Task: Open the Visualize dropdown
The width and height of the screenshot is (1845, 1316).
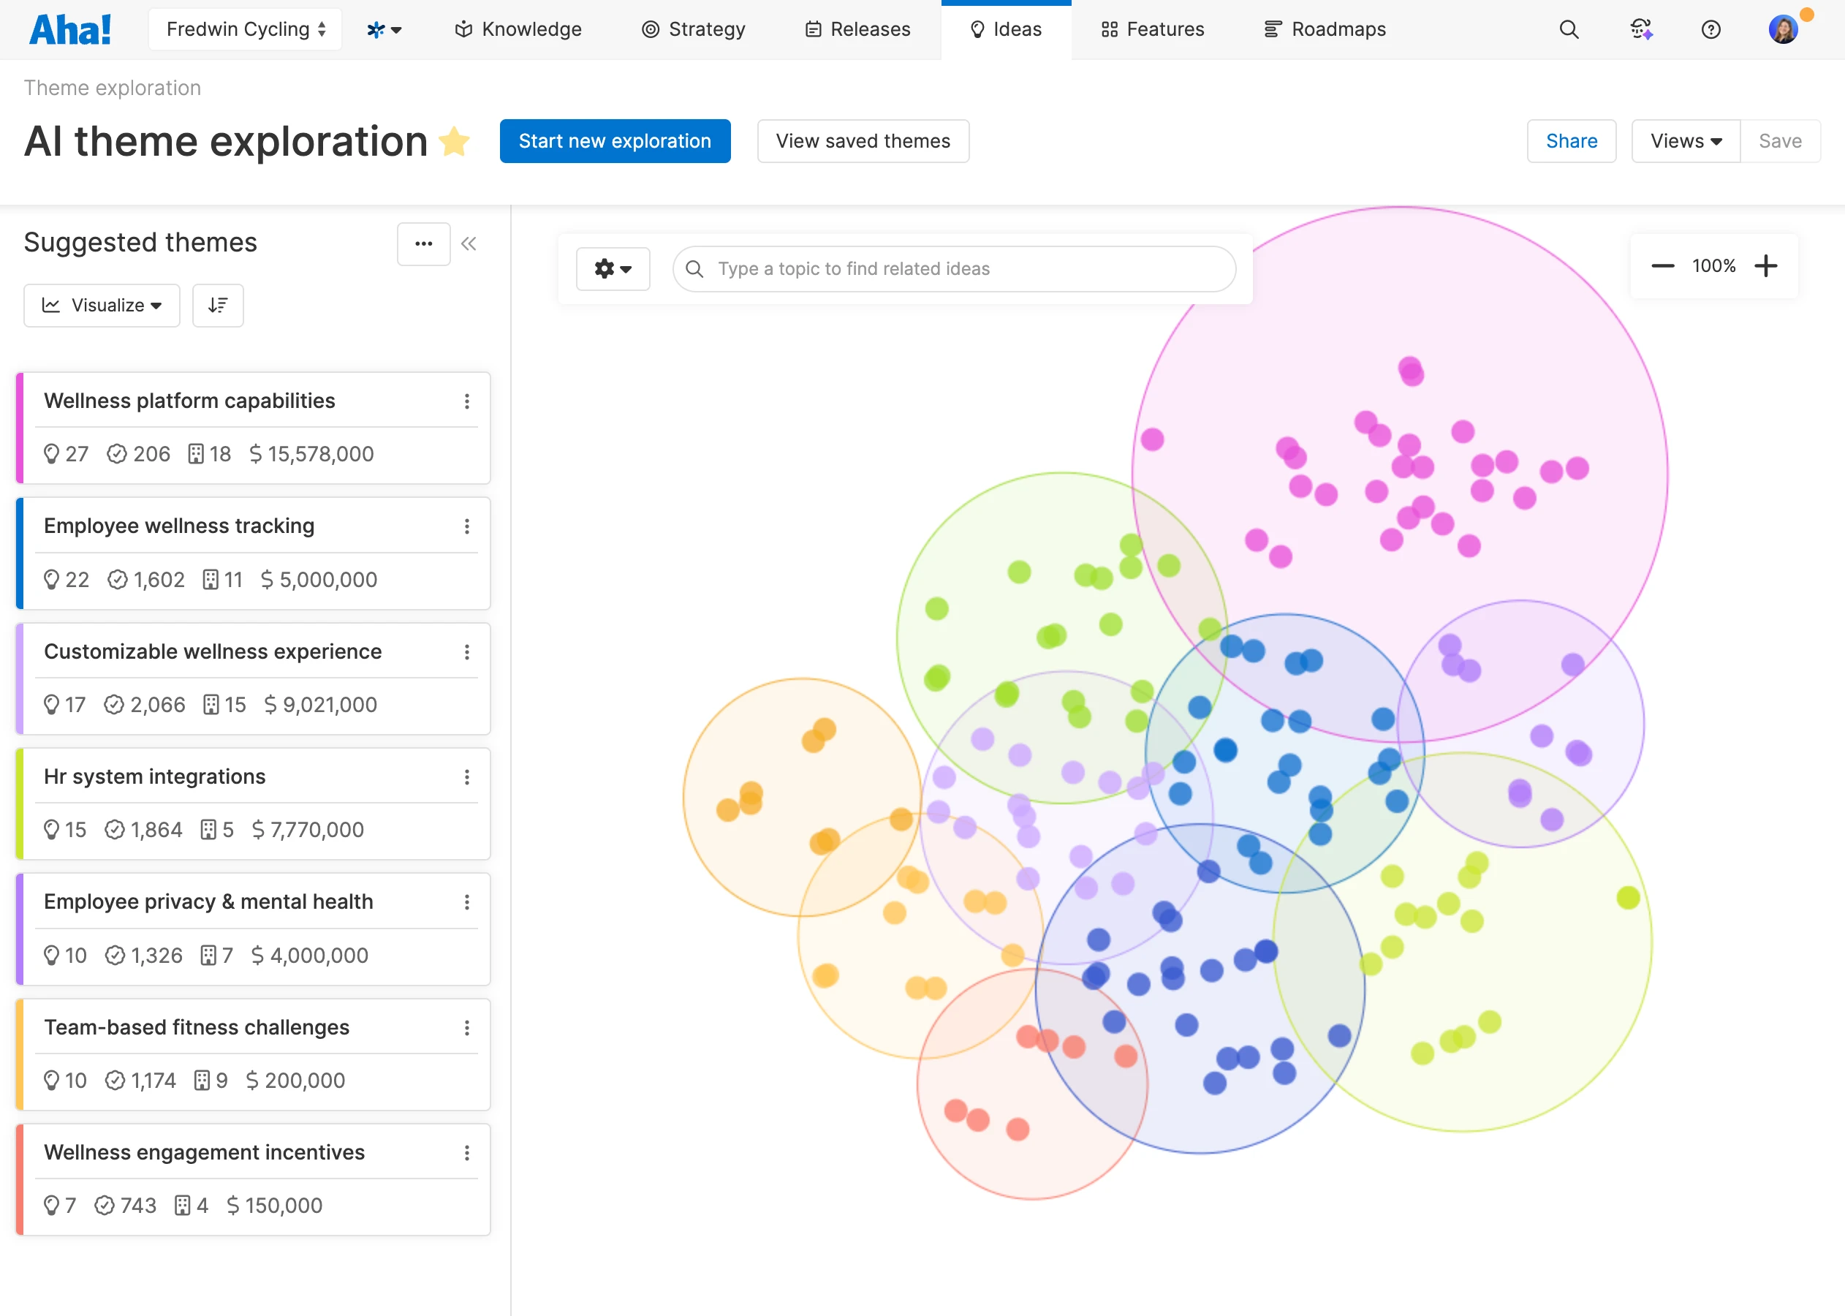Action: [x=102, y=306]
